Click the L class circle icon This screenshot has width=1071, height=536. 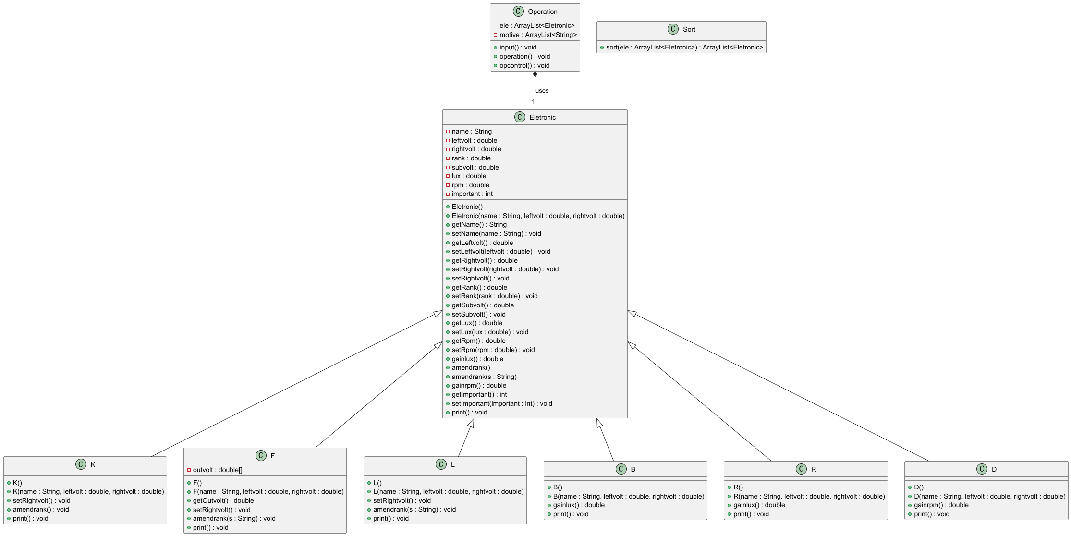[441, 464]
